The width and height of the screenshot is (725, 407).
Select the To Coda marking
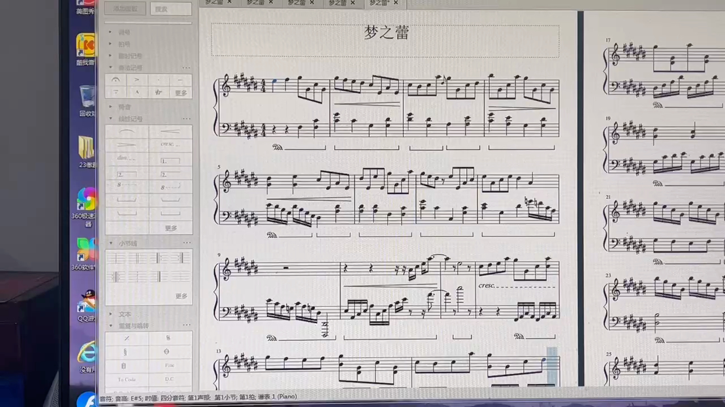coord(127,379)
